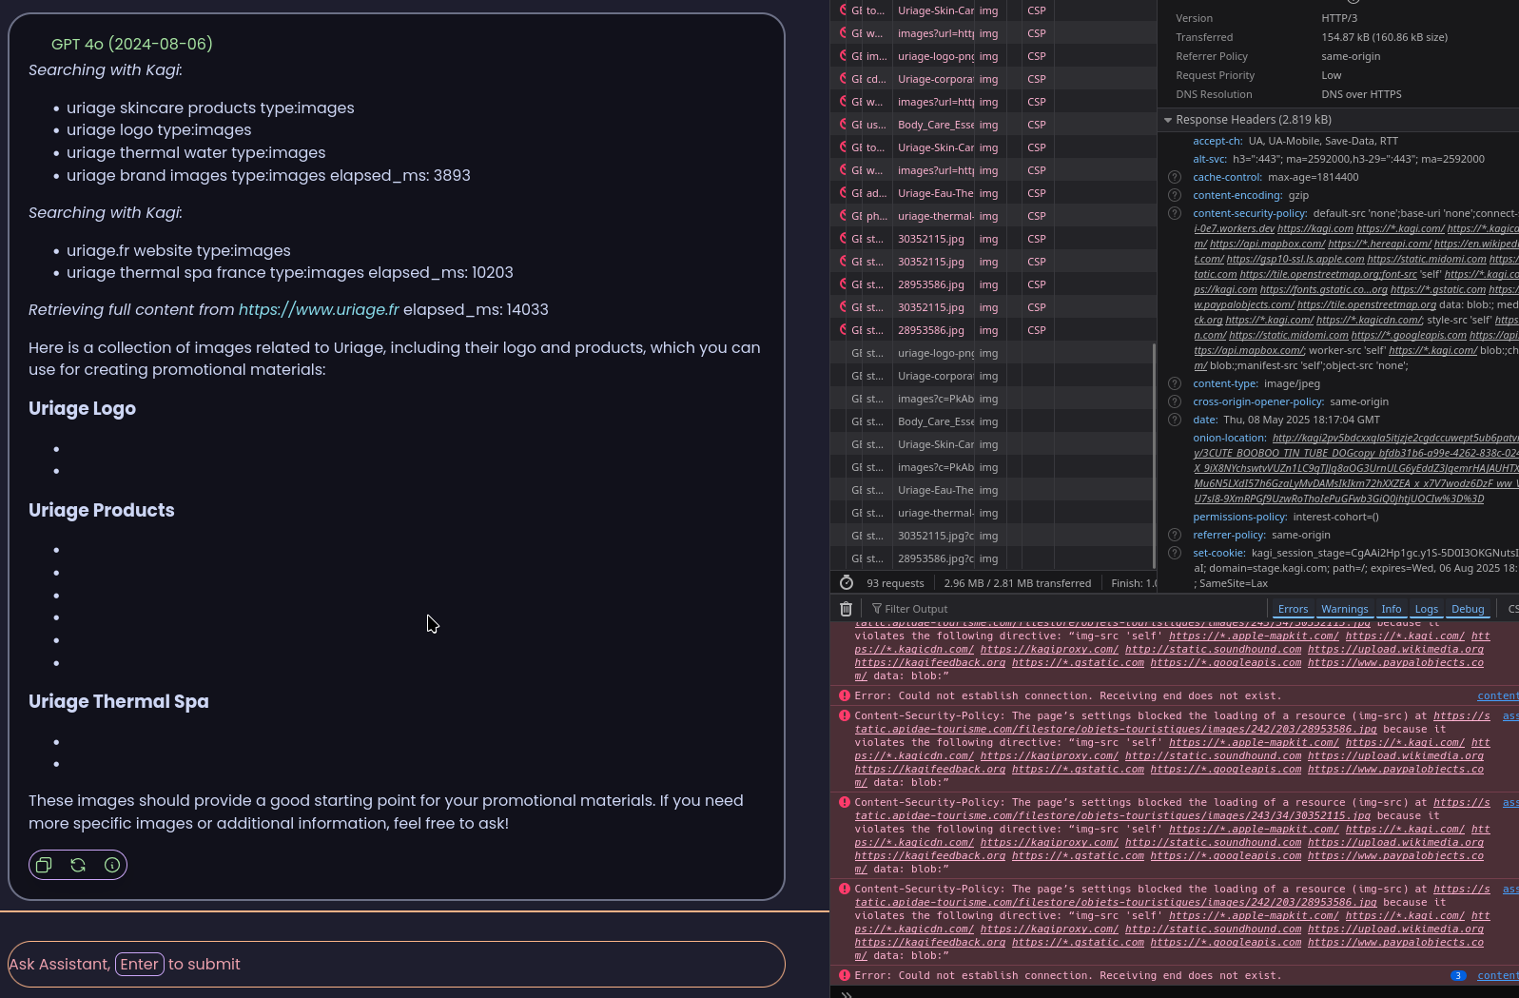
Task: Click help icon beside referrer-policy header
Action: pyautogui.click(x=1174, y=535)
